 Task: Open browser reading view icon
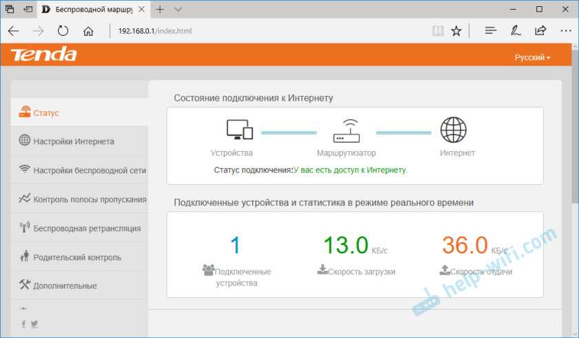pyautogui.click(x=437, y=31)
